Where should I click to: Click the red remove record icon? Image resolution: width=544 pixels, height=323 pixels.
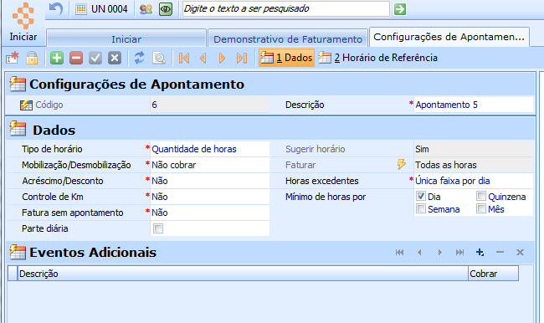tap(76, 58)
